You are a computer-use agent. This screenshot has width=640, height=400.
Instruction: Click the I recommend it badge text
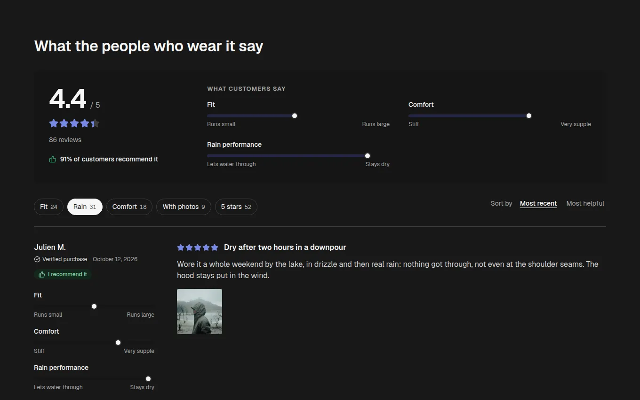(67, 274)
